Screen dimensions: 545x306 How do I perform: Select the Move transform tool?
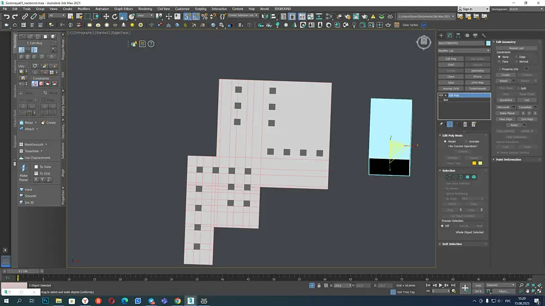[106, 17]
